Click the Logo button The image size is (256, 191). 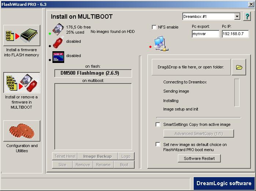pos(126,156)
